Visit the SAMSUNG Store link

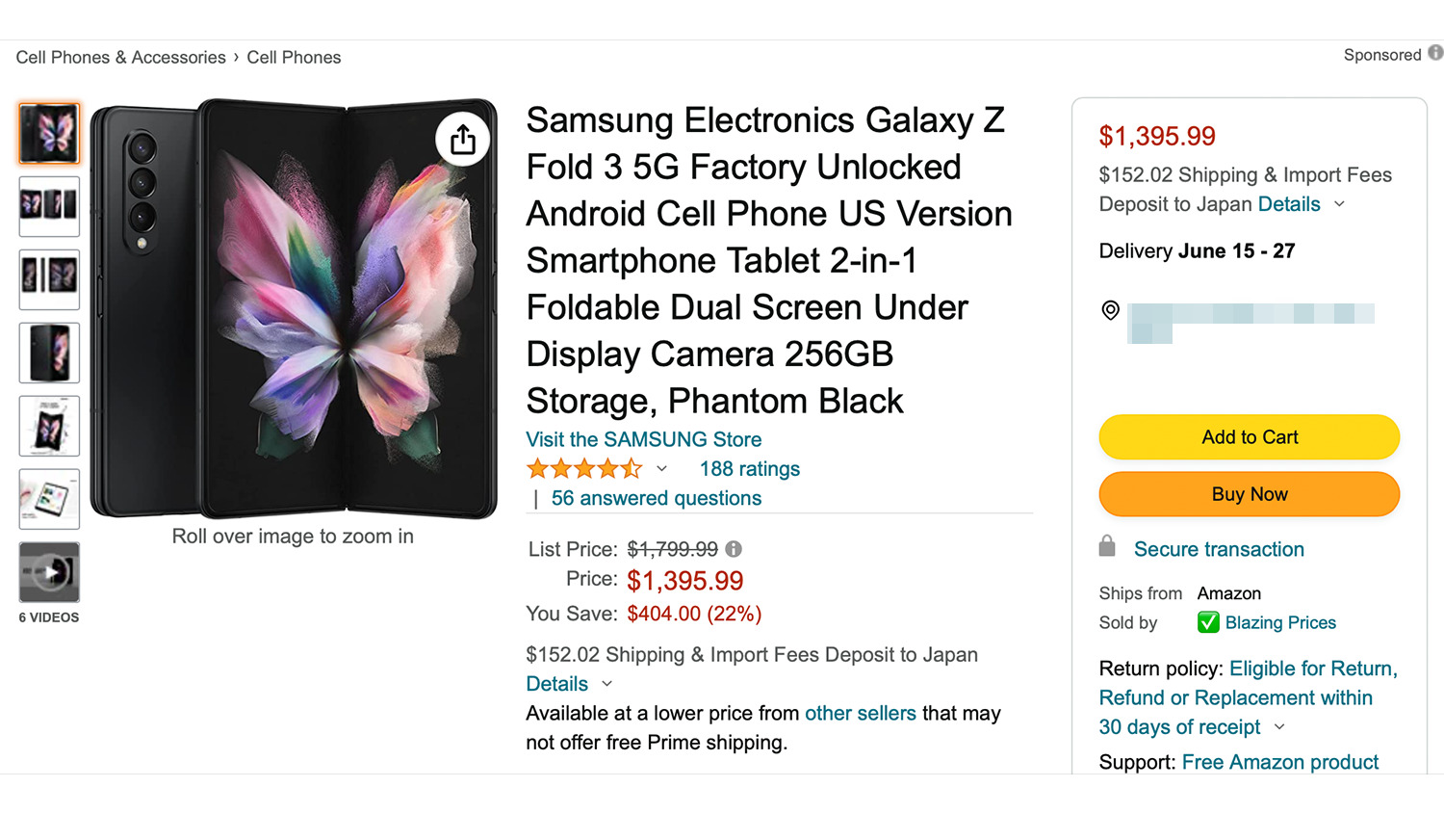click(643, 439)
